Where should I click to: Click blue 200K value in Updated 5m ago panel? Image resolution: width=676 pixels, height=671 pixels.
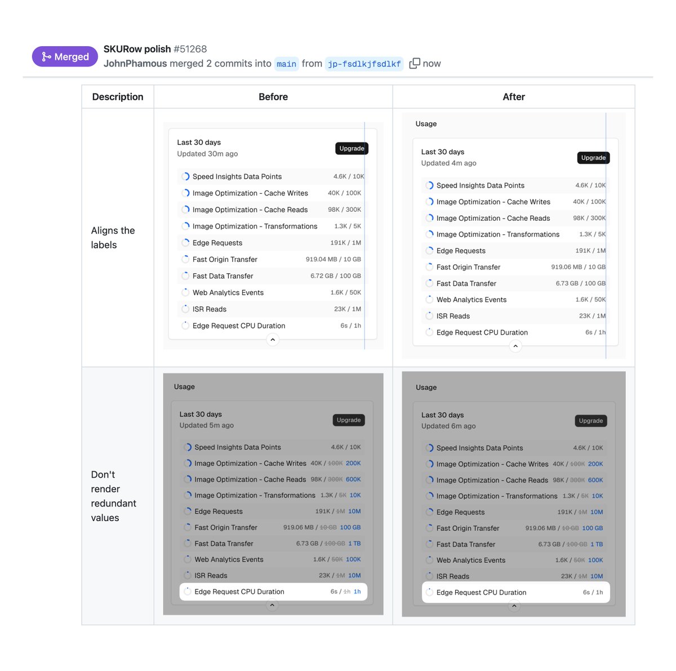tap(353, 463)
